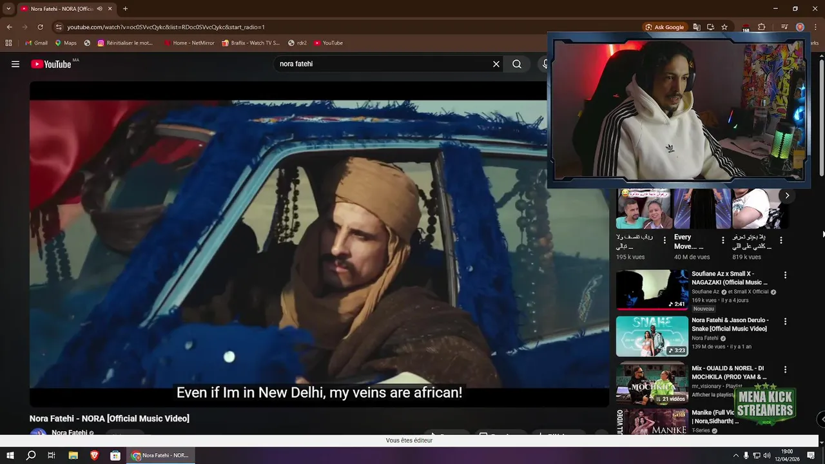Open the 'Nora Fatehi & Jason Derulo - Snake' title
Screen dimensions: 825x464
[730, 324]
